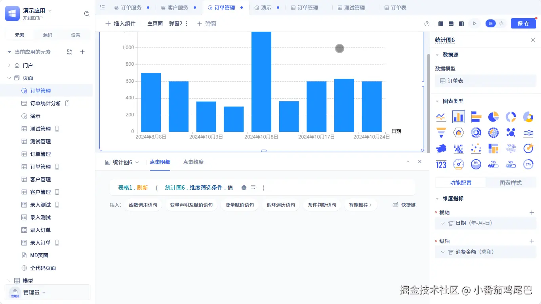Expand the 日期（年-月-日）axis field
541x304 pixels.
[x=442, y=223]
